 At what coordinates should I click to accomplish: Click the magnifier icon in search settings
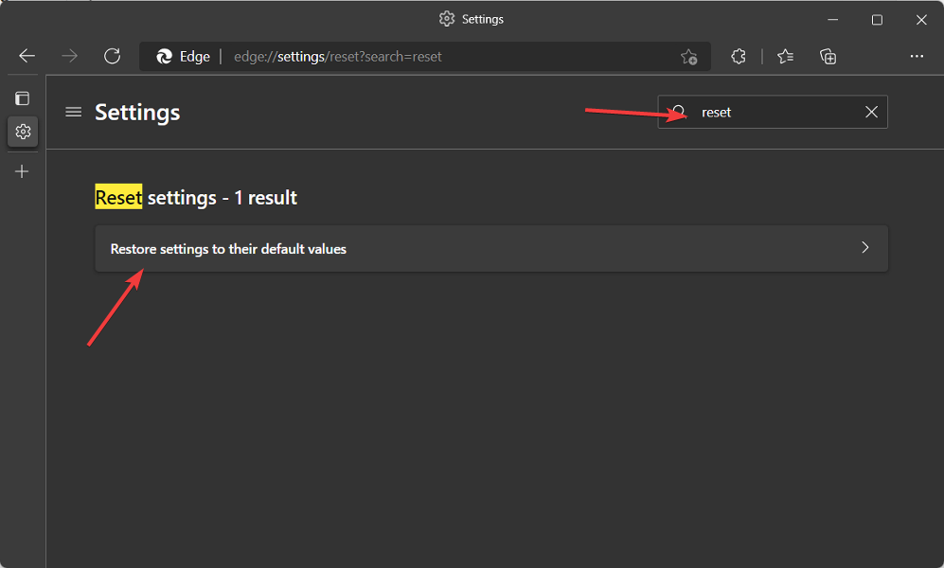coord(679,112)
